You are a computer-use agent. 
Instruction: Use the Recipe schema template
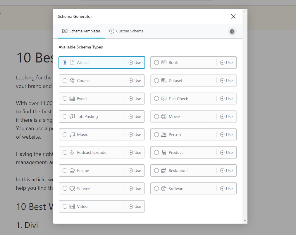tap(135, 170)
